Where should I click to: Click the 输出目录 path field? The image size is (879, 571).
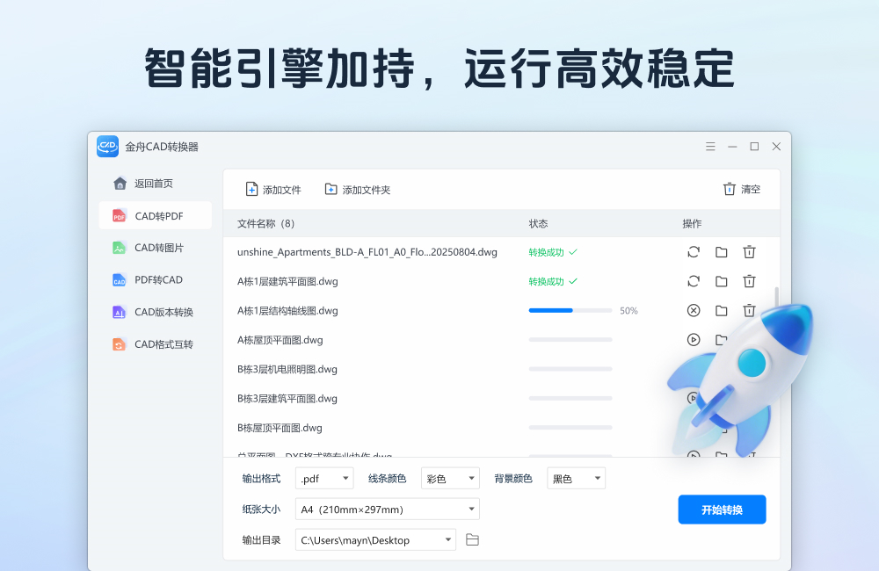point(369,539)
